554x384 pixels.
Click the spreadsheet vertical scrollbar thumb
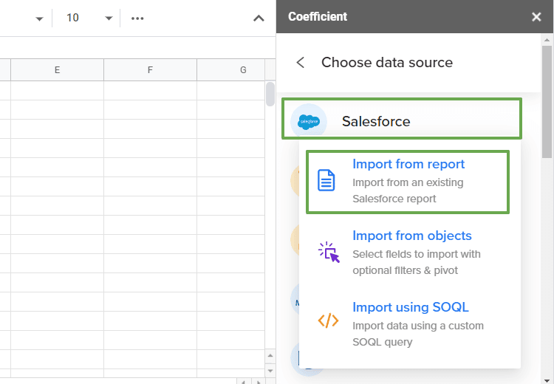tap(270, 94)
